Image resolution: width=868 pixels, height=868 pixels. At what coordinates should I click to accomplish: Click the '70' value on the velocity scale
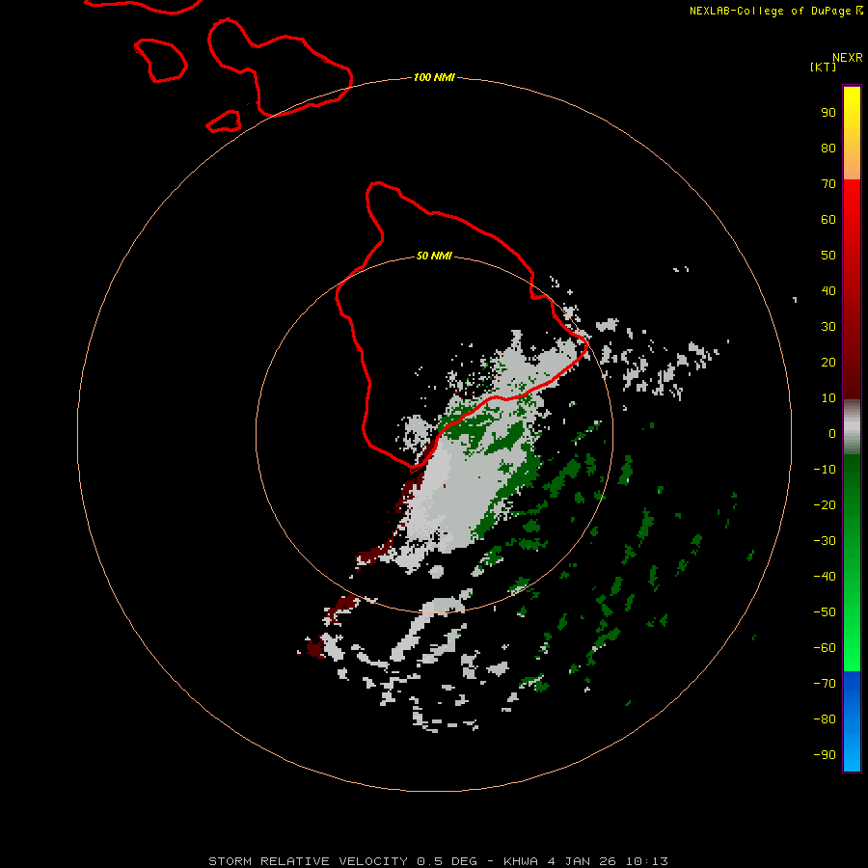(x=828, y=184)
